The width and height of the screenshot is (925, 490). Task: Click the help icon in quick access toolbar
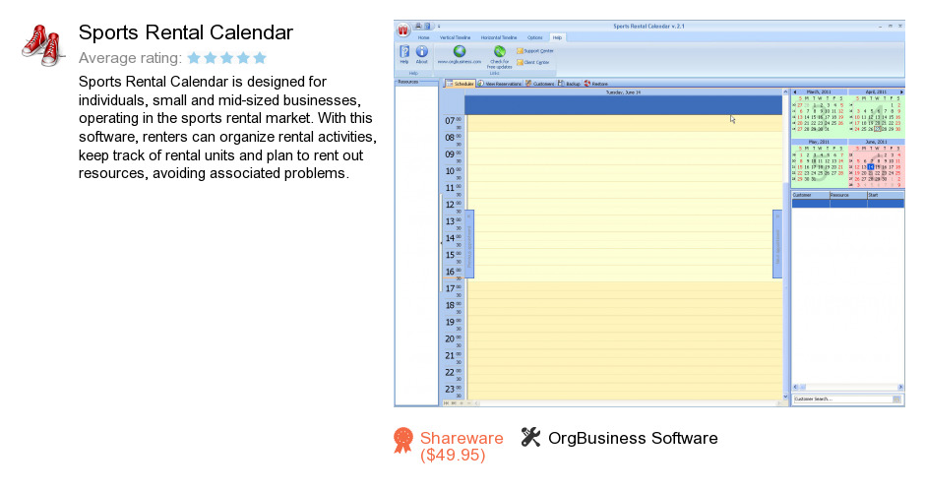pyautogui.click(x=428, y=26)
